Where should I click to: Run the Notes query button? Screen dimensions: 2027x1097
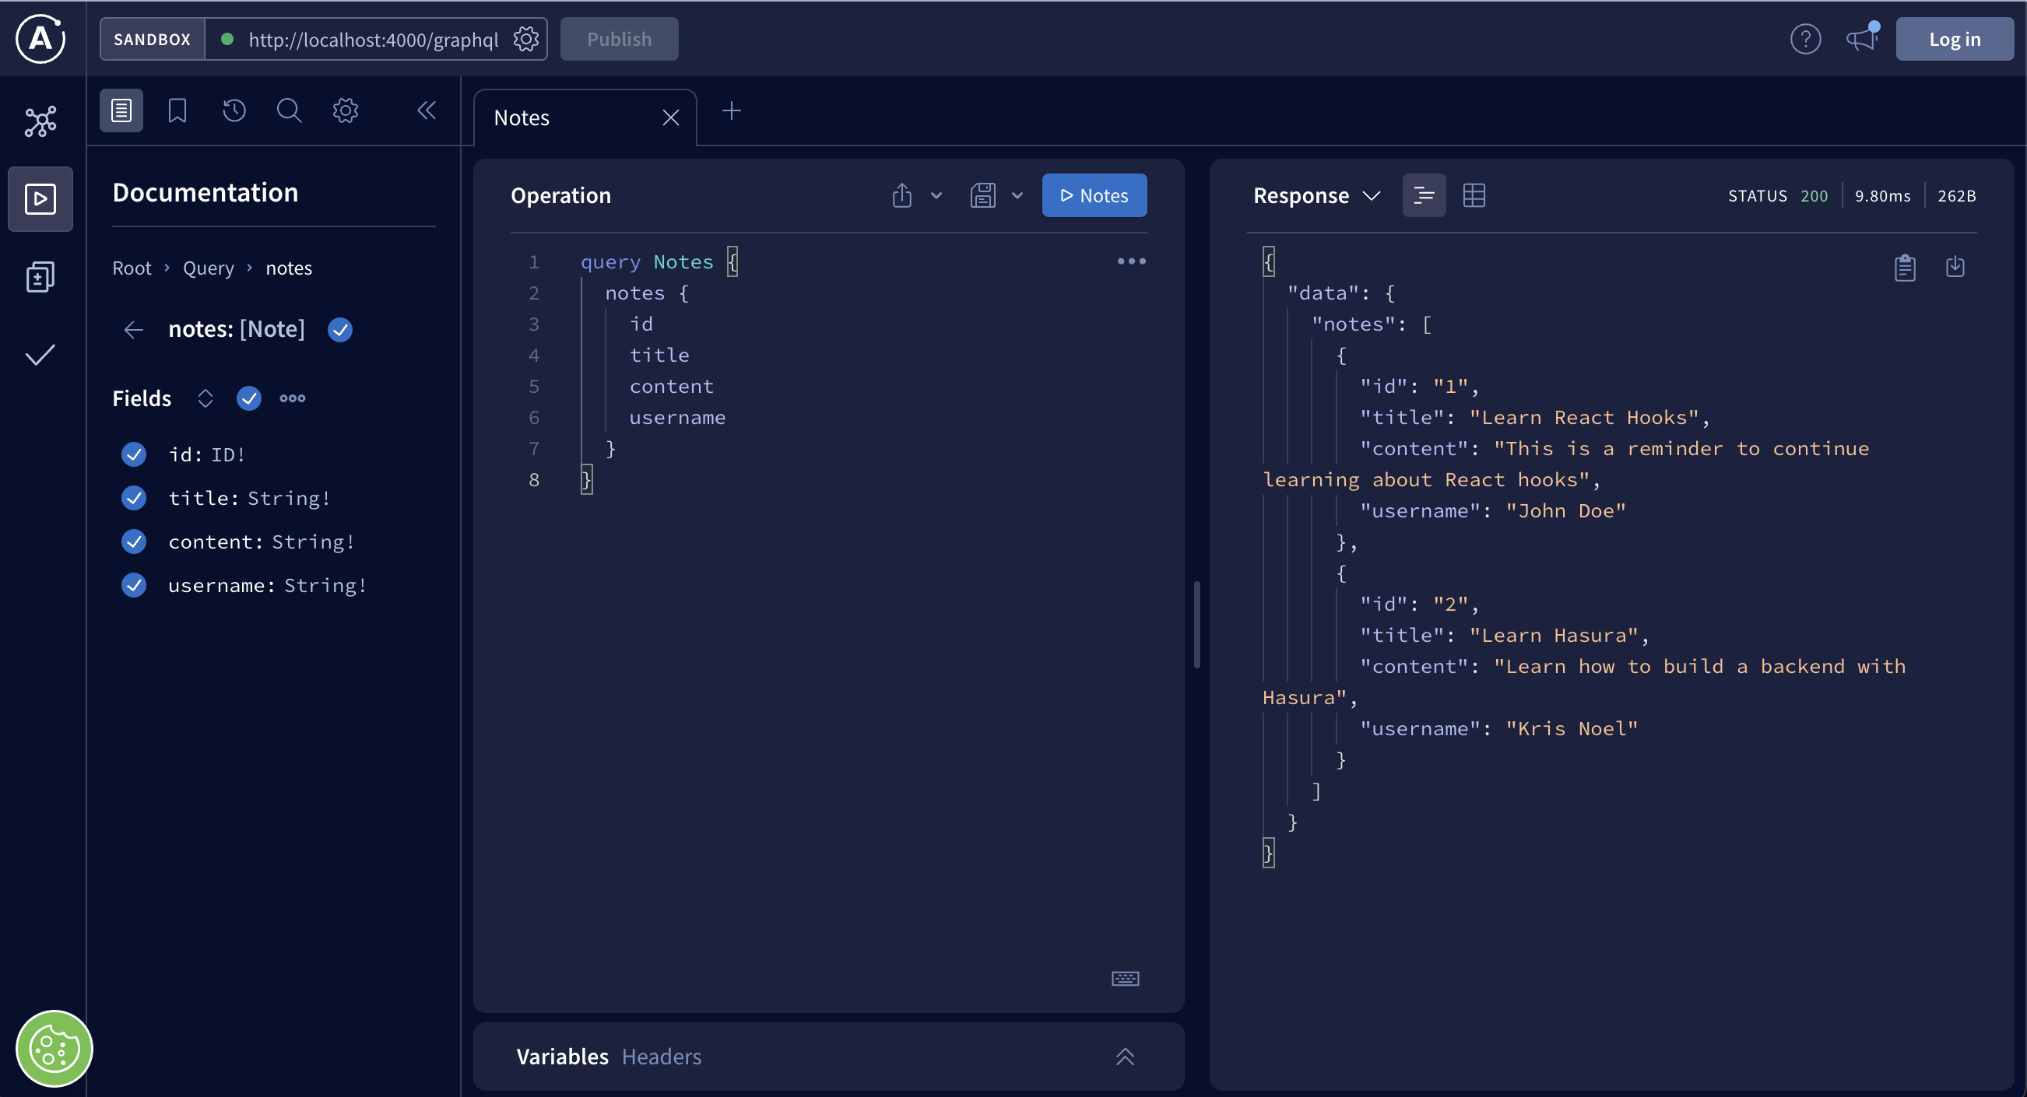pos(1094,196)
